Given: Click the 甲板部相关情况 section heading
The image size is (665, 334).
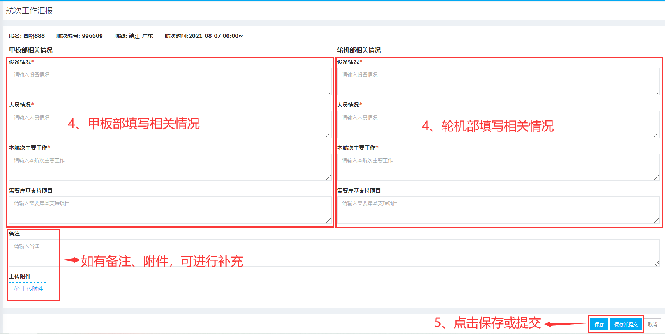Looking at the screenshot, I should [31, 50].
